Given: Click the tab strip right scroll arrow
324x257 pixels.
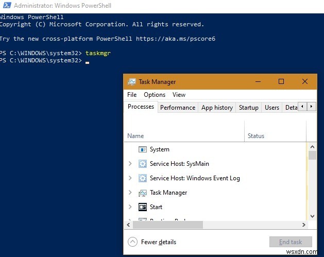Looking at the screenshot, I should click(x=311, y=107).
